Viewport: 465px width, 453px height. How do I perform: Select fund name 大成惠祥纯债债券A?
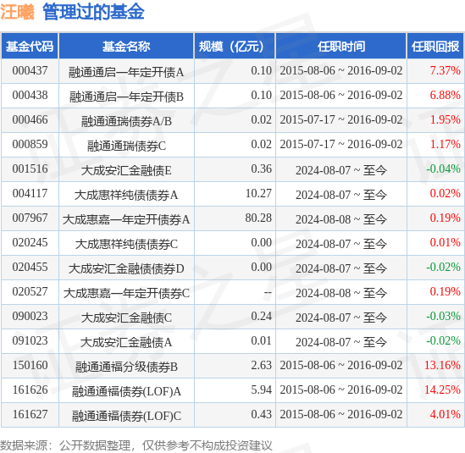point(126,195)
